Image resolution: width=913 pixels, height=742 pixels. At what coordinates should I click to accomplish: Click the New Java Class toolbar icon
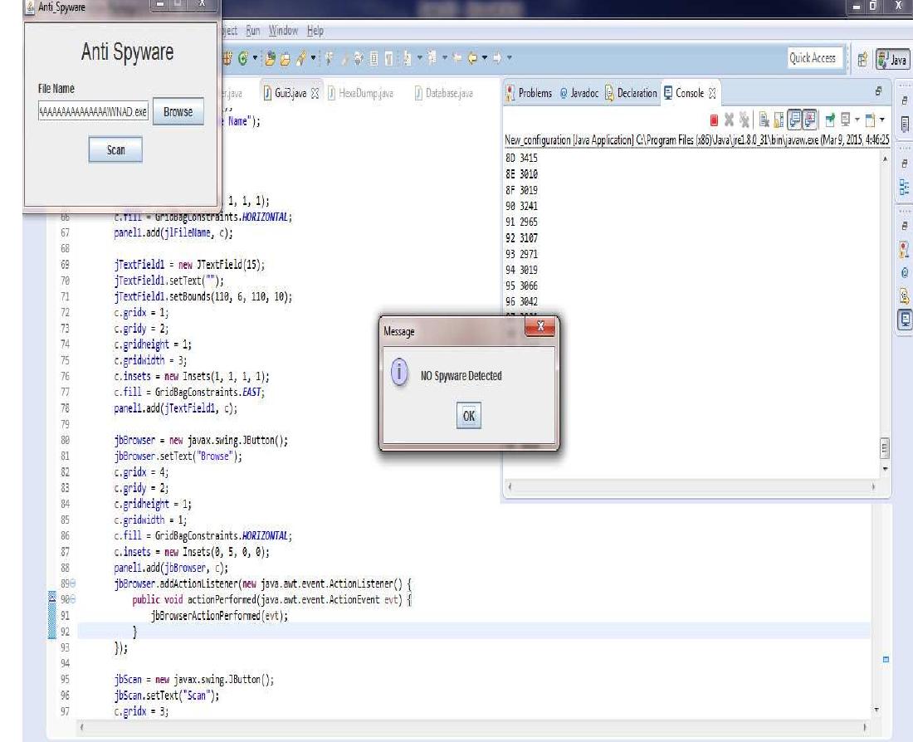243,57
